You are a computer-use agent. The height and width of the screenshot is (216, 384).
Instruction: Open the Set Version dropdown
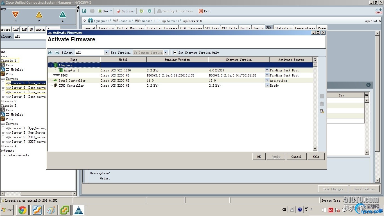pyautogui.click(x=166, y=52)
